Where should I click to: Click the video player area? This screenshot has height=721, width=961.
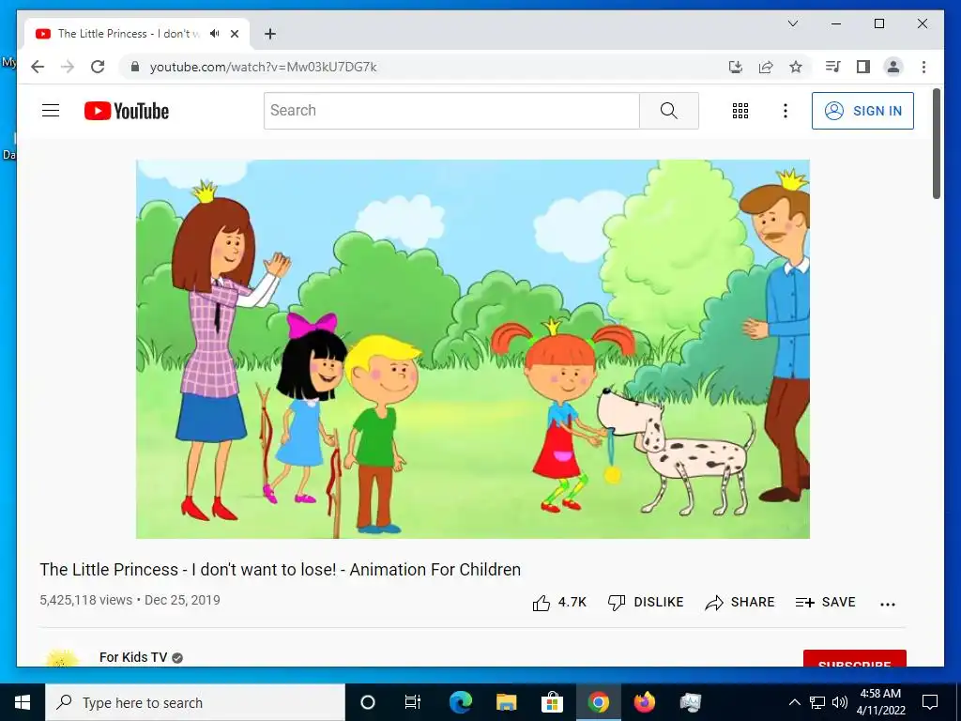pos(473,349)
